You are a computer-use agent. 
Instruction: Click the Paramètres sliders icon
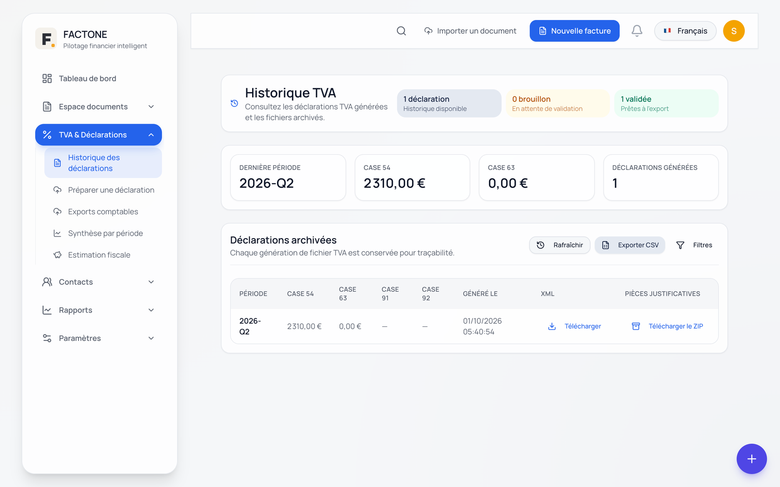pos(47,338)
